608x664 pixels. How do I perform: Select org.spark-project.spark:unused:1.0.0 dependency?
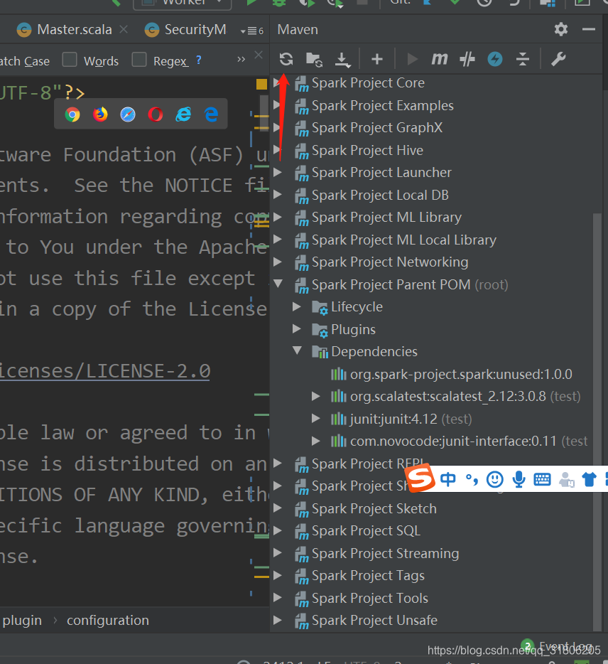click(461, 375)
